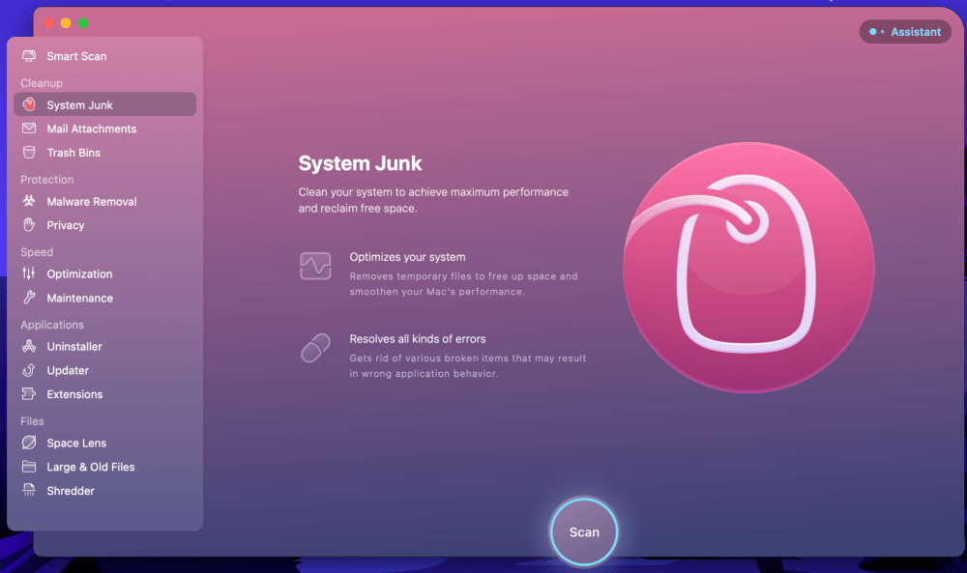Click the Files section header
The width and height of the screenshot is (967, 573).
click(32, 421)
